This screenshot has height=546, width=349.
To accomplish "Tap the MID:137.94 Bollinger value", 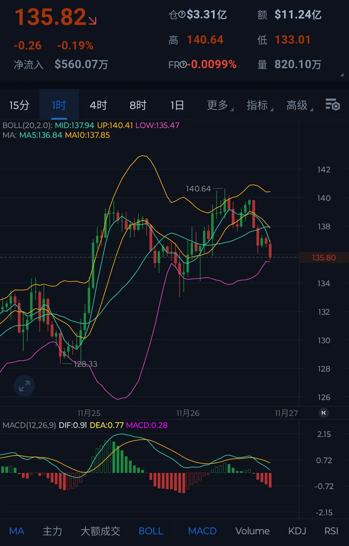I will coord(75,125).
